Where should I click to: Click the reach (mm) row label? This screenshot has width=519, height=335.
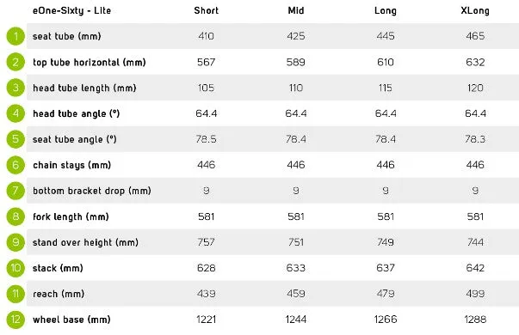pos(59,294)
